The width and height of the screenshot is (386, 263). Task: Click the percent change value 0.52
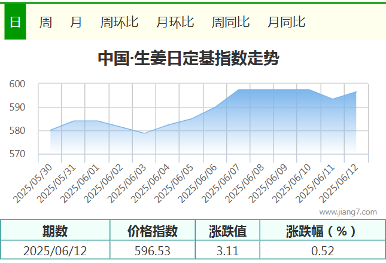tap(323, 251)
